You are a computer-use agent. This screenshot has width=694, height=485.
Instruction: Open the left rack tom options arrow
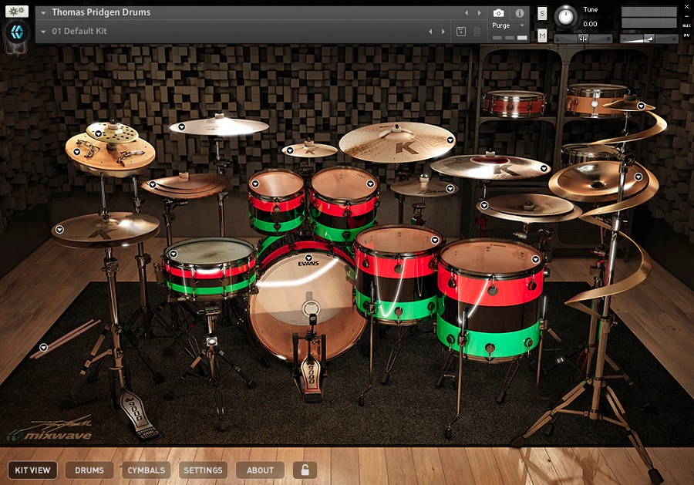click(255, 184)
